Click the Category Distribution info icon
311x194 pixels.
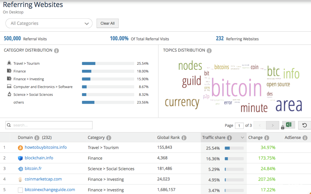(x=57, y=51)
